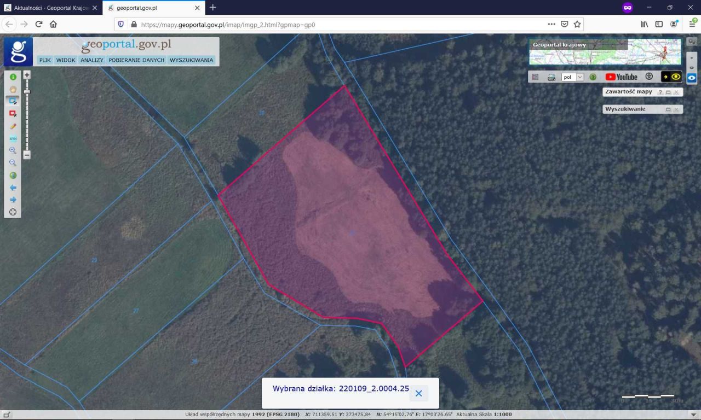This screenshot has width=701, height=420.
Task: Toggle high-contrast mode yellow eye
Action: 671,77
